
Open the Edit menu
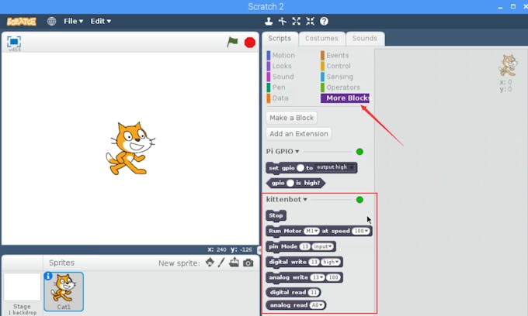click(x=100, y=21)
